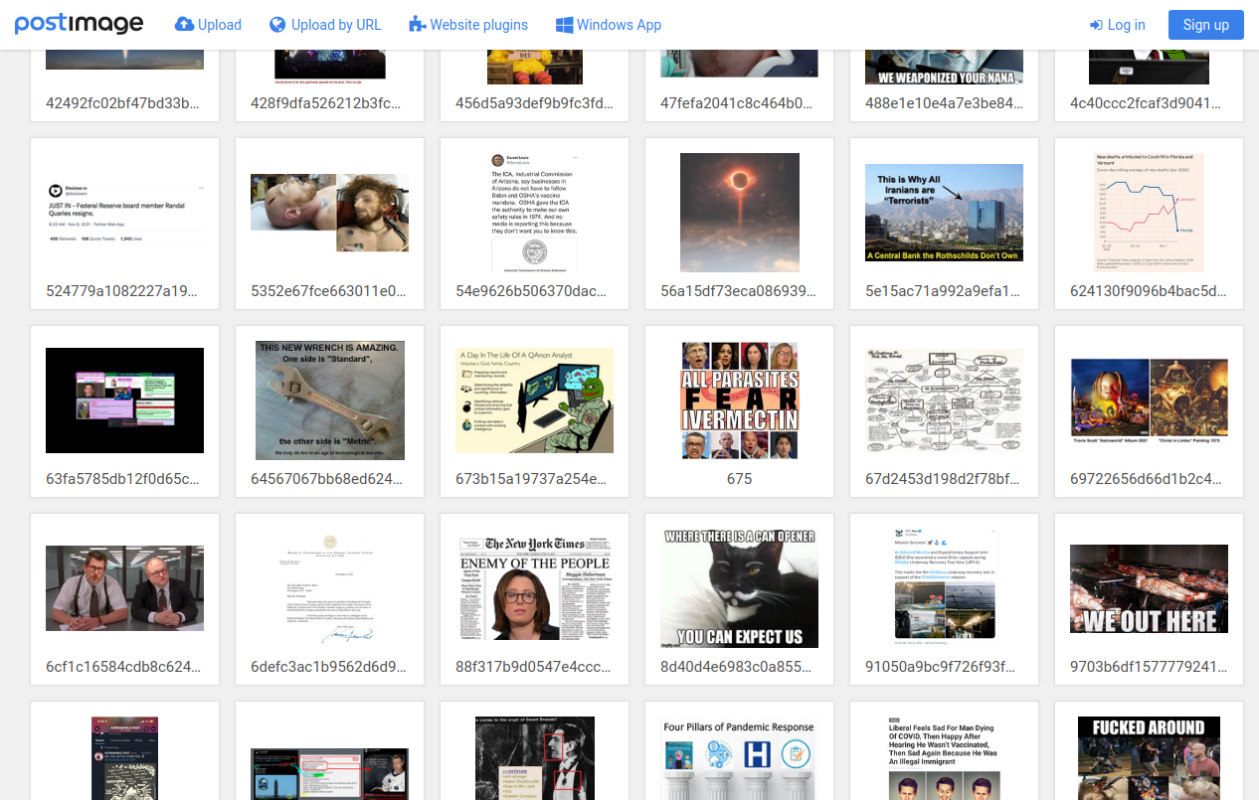Open thumbnail 5352e67fce663011e0
The width and height of the screenshot is (1259, 800).
[x=329, y=213]
